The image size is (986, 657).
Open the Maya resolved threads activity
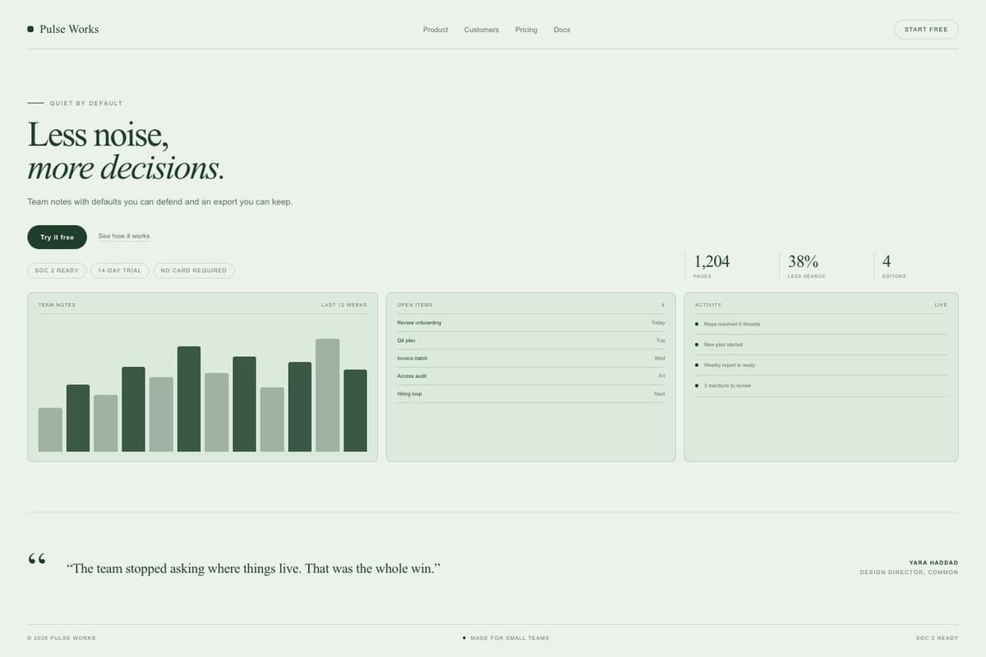click(x=821, y=324)
